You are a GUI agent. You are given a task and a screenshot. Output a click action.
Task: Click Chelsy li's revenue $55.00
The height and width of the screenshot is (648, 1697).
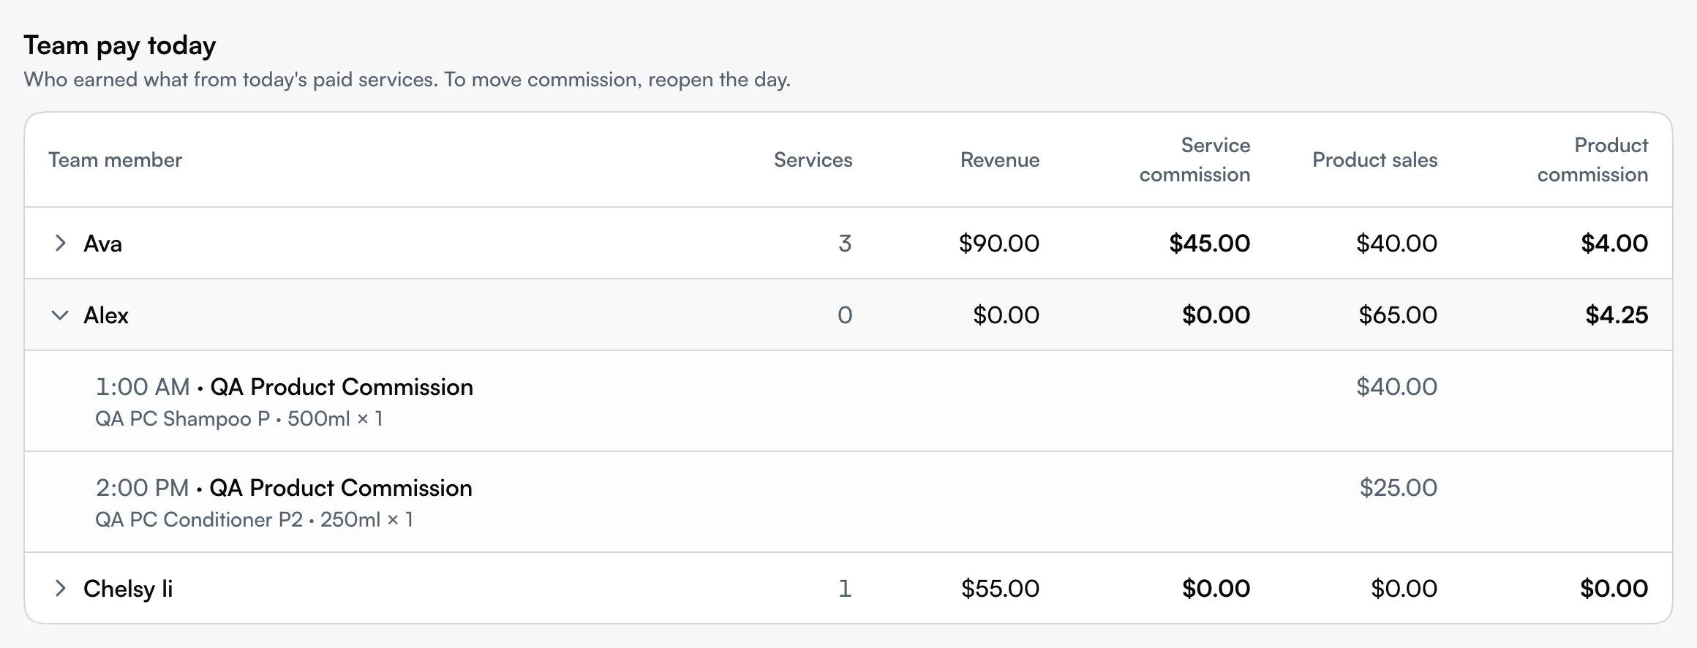(x=1000, y=589)
